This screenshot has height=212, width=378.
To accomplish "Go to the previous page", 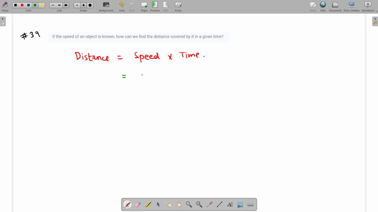I will pyautogui.click(x=155, y=6).
